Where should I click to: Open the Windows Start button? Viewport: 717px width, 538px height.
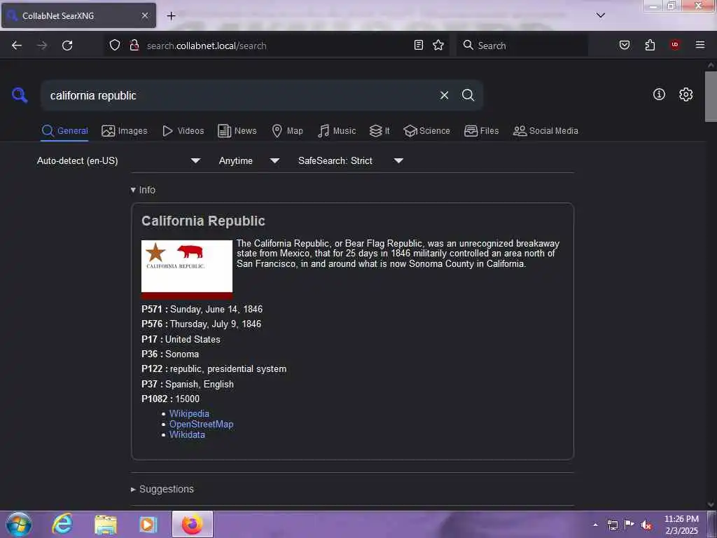tap(19, 524)
